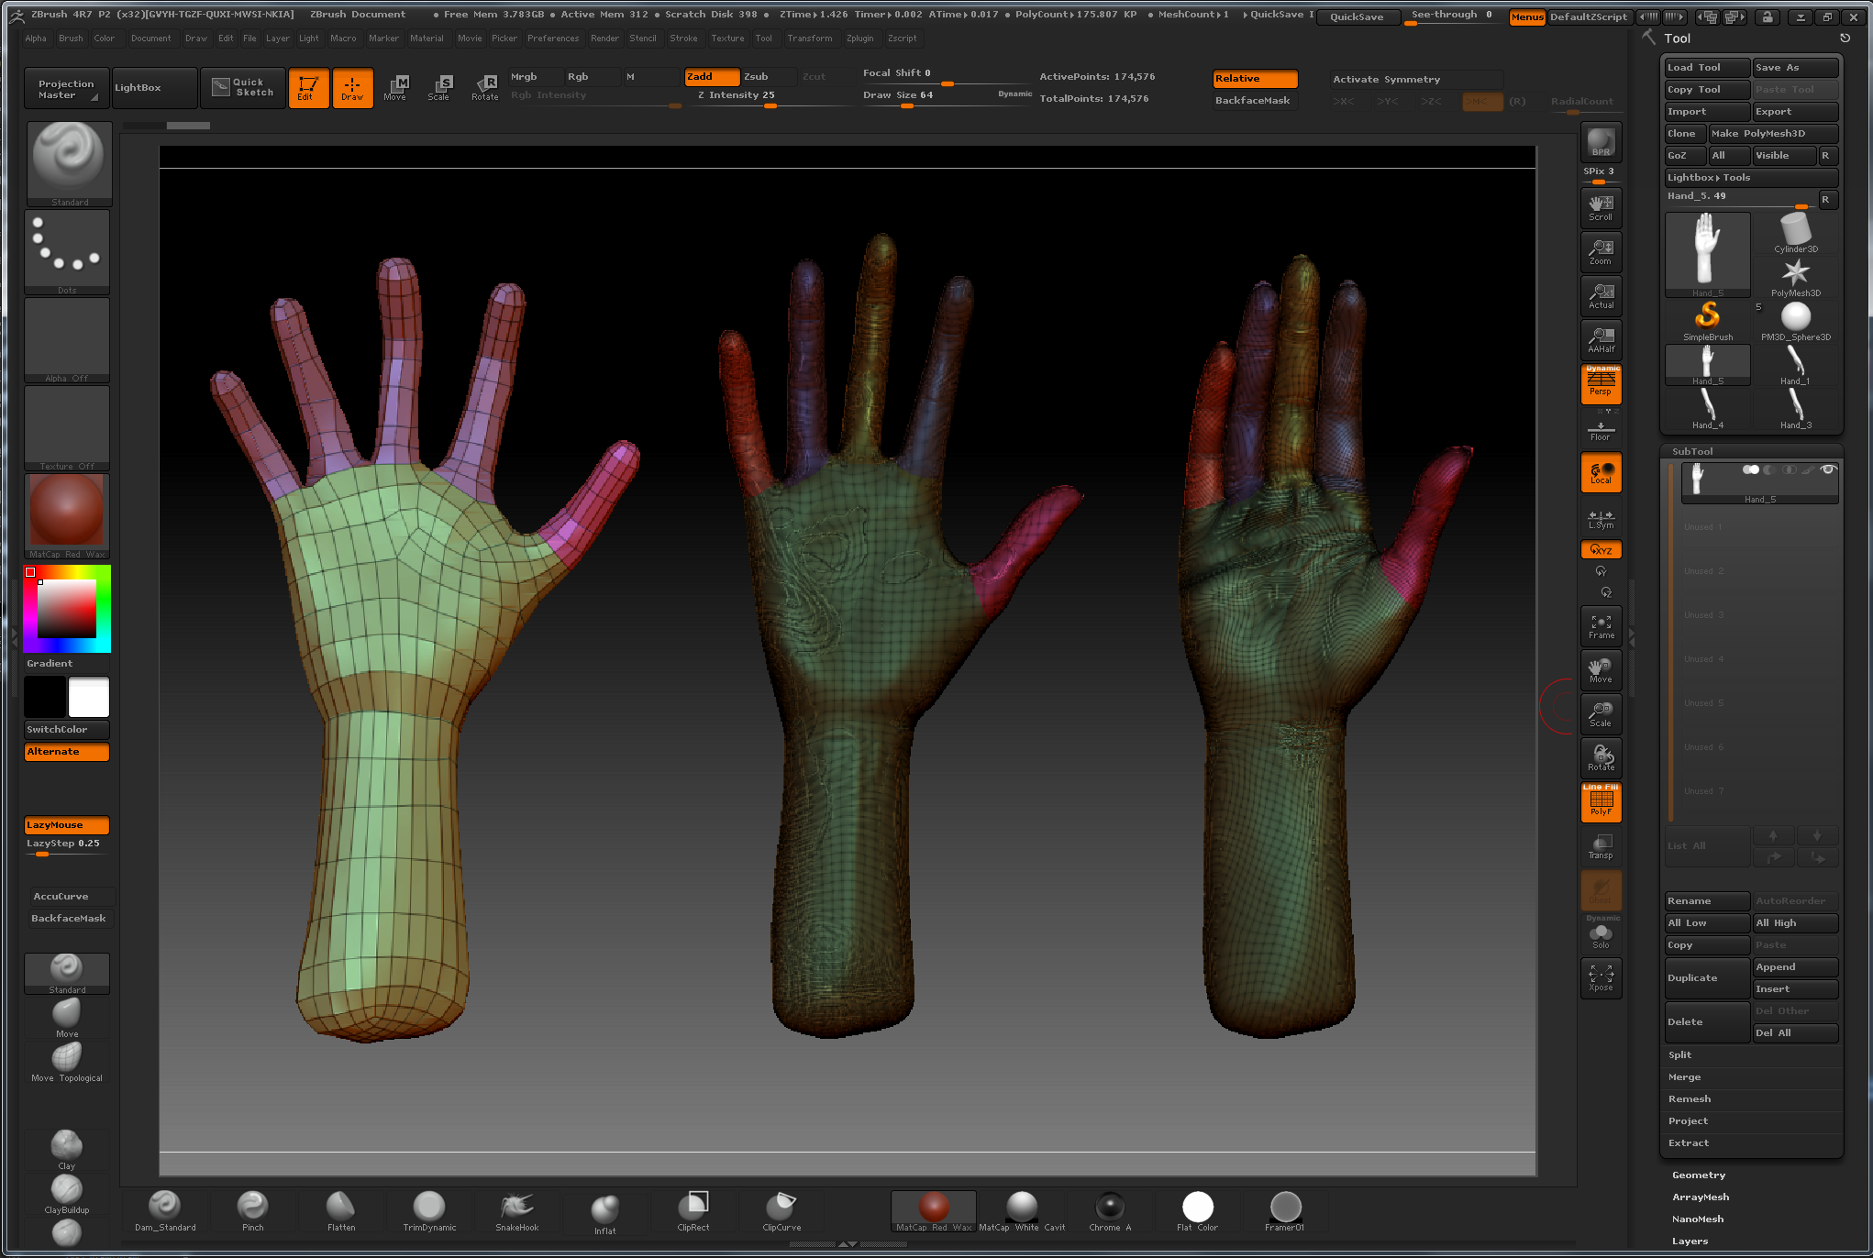Click the Frame view icon

[1601, 625]
